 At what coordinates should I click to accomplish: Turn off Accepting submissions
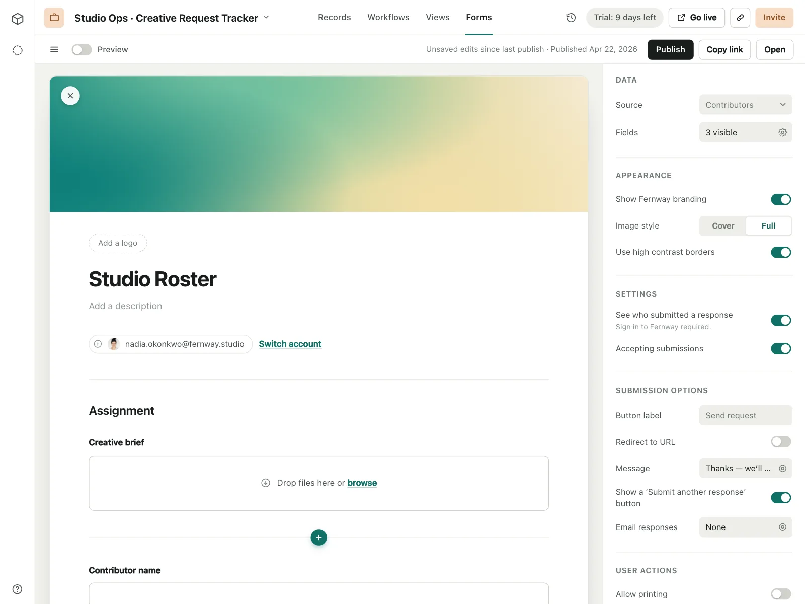(x=781, y=349)
